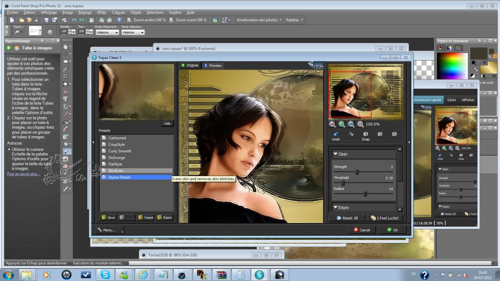Select the Picture Tube tool
Viewport: 500px width, 281px height.
coord(66,151)
